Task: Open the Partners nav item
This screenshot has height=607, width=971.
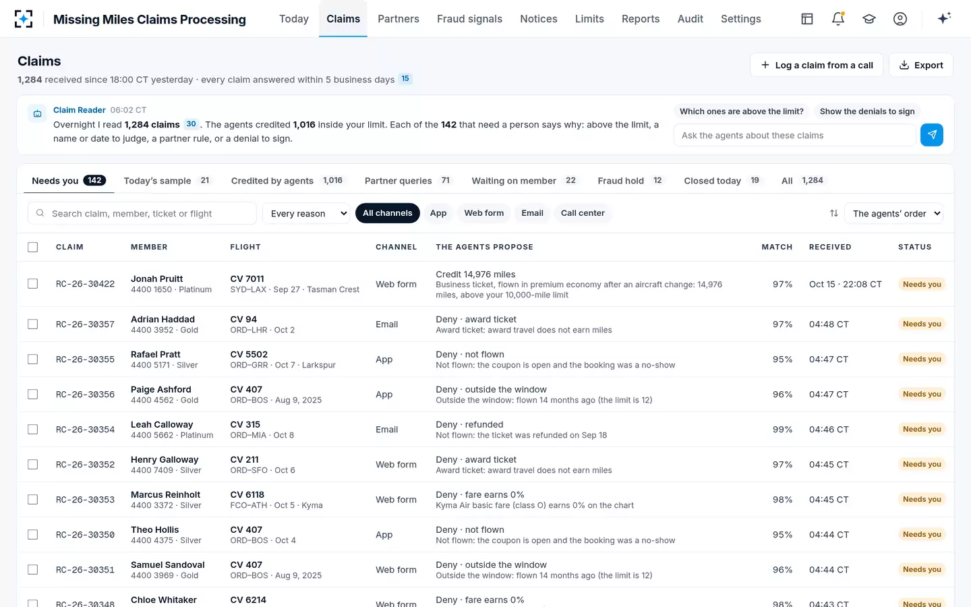Action: point(399,19)
